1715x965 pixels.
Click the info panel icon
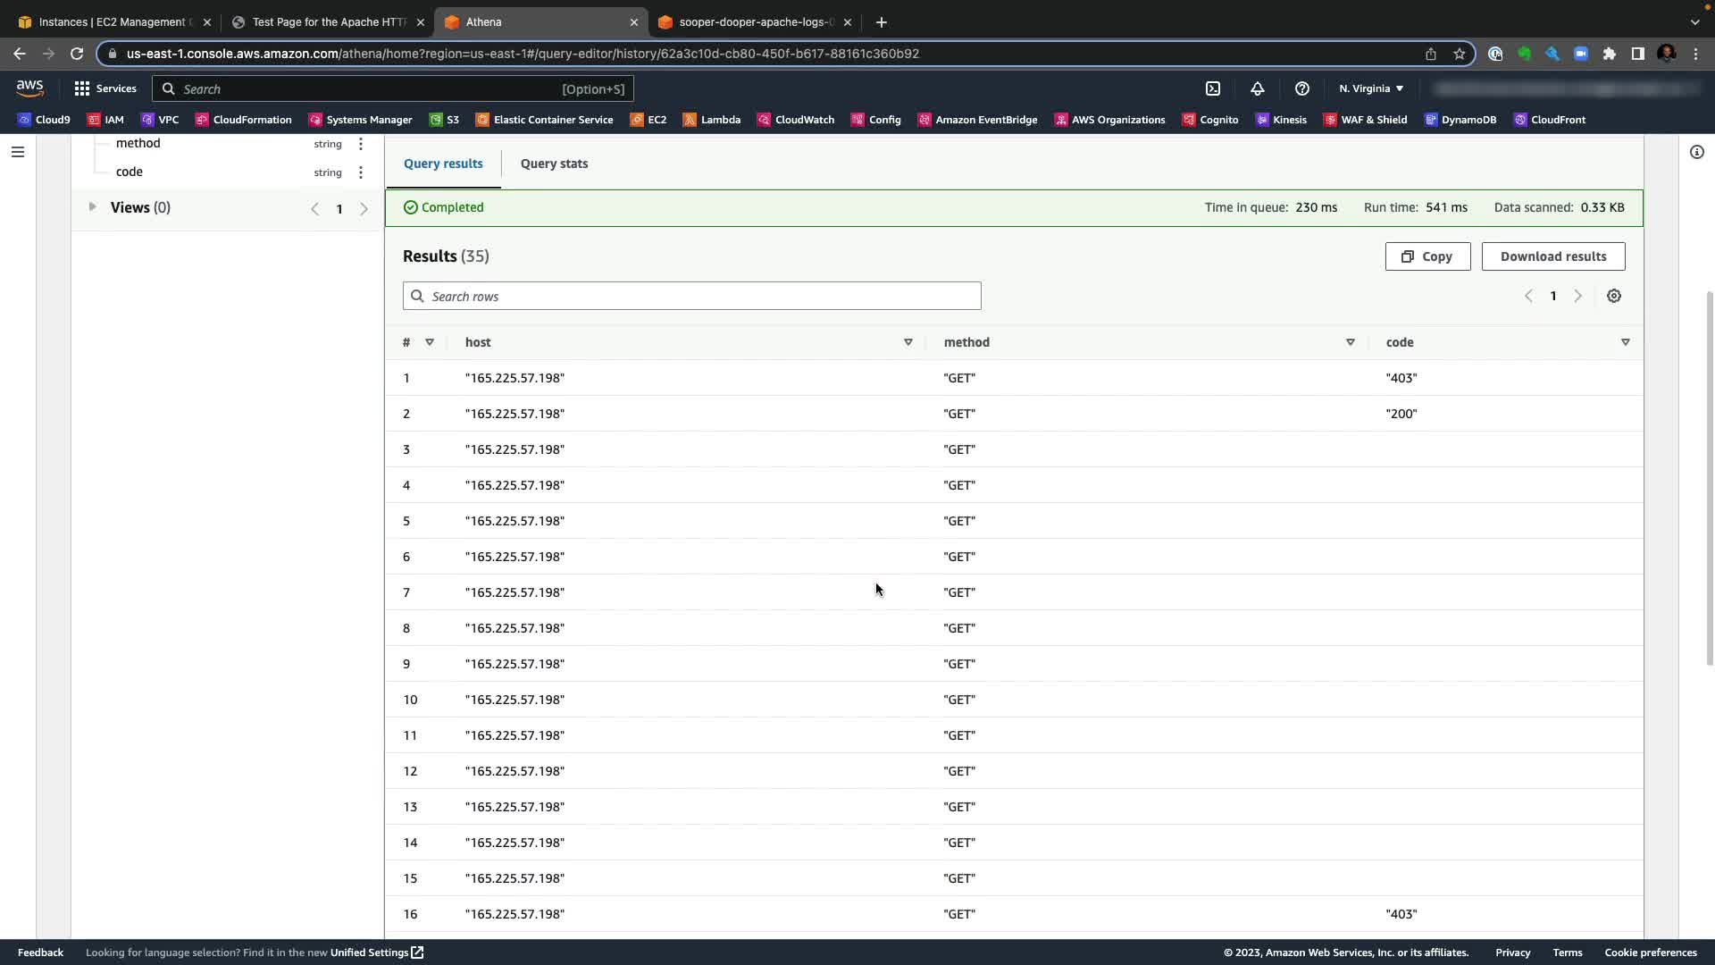click(x=1696, y=152)
